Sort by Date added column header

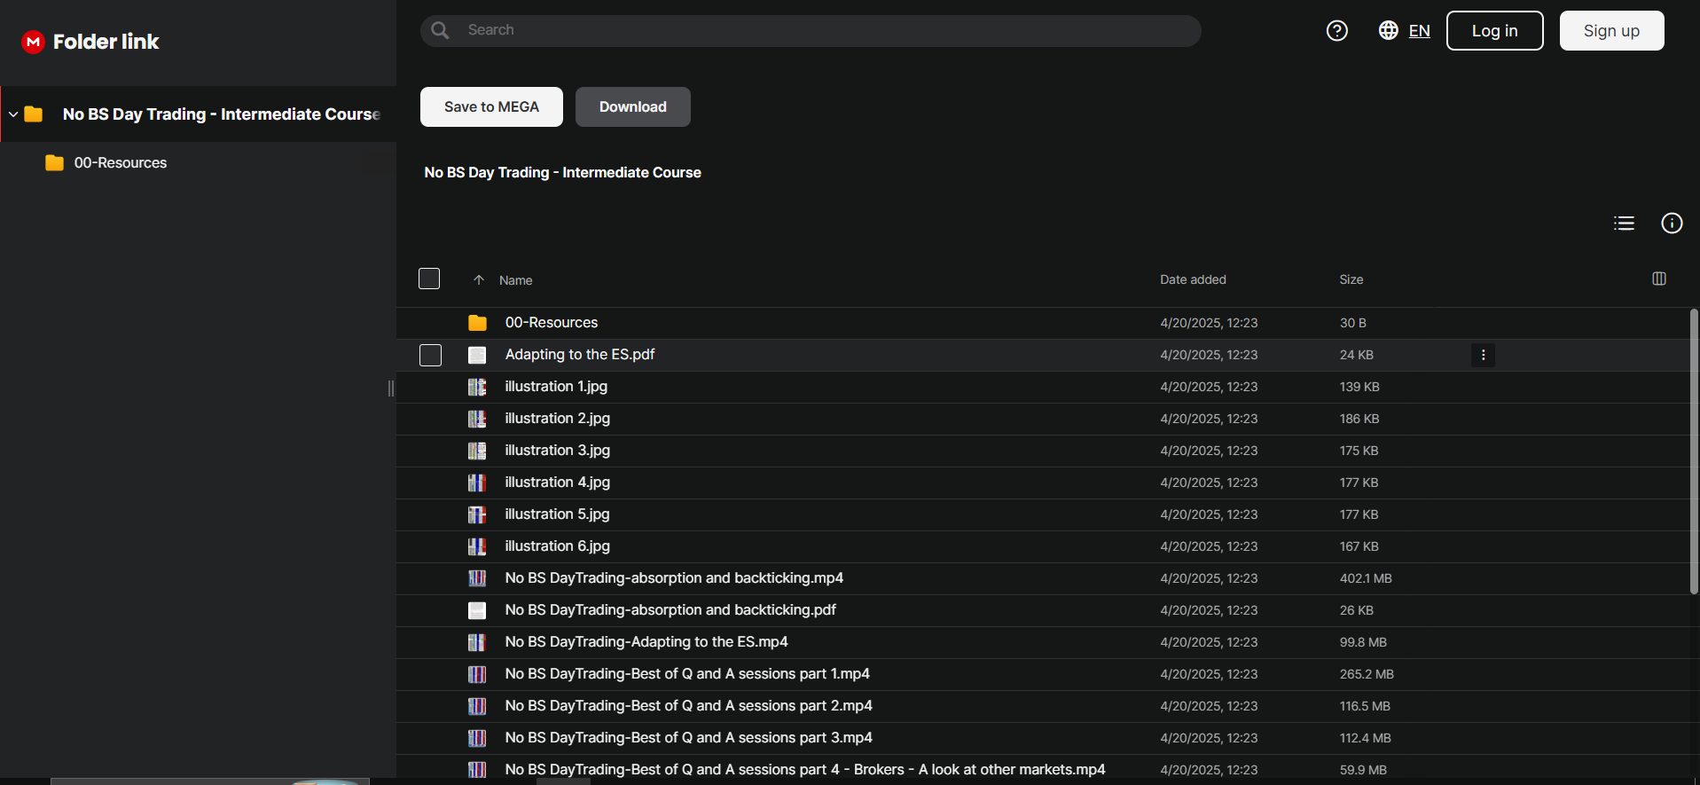pos(1193,279)
